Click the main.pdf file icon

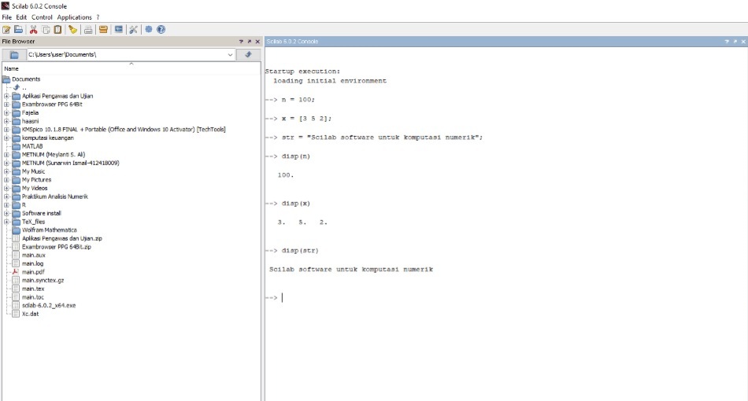point(15,272)
